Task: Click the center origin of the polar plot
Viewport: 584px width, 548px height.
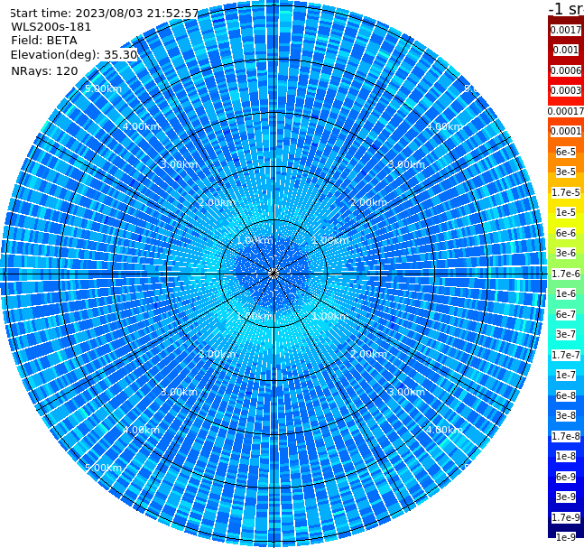Action: pyautogui.click(x=273, y=274)
